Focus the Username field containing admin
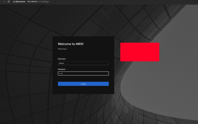 (83, 63)
